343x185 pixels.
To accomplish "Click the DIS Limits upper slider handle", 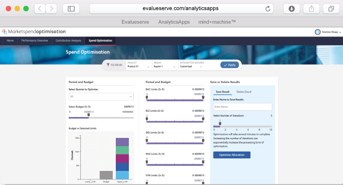I will tap(203, 140).
